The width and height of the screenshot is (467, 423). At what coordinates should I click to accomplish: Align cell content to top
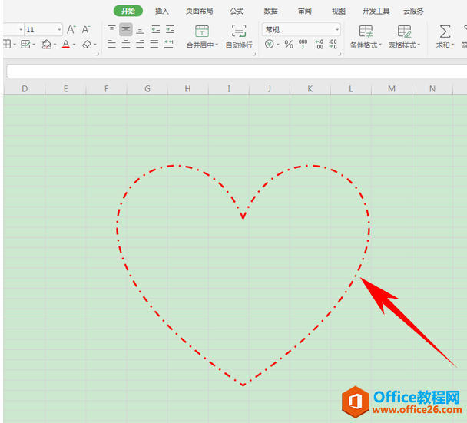[x=111, y=29]
